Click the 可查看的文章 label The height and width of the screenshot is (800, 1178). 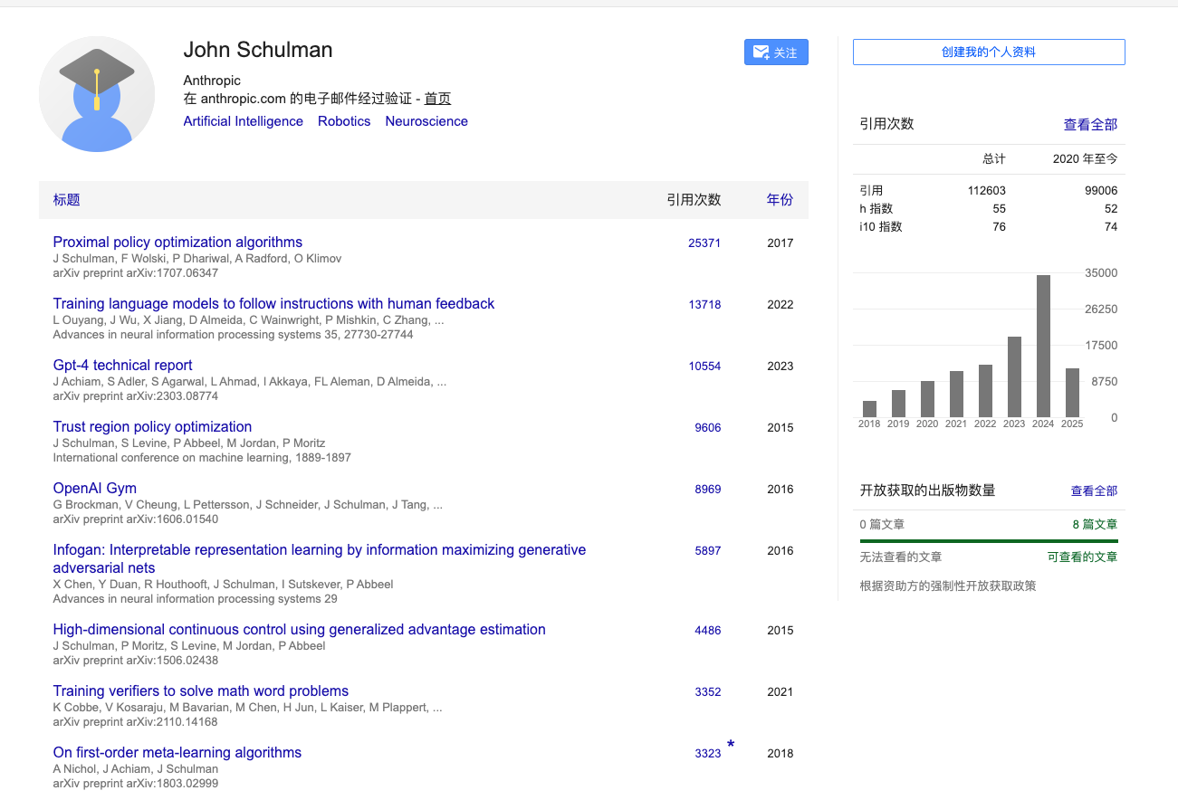click(x=1082, y=557)
